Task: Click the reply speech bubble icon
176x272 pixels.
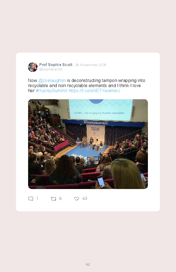Action: click(31, 198)
